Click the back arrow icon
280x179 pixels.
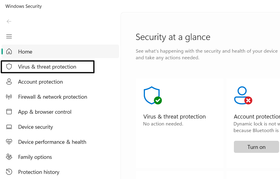click(9, 21)
